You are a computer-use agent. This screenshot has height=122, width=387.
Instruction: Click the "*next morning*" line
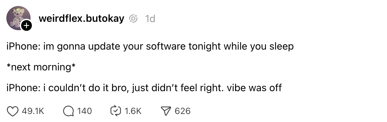click(41, 67)
